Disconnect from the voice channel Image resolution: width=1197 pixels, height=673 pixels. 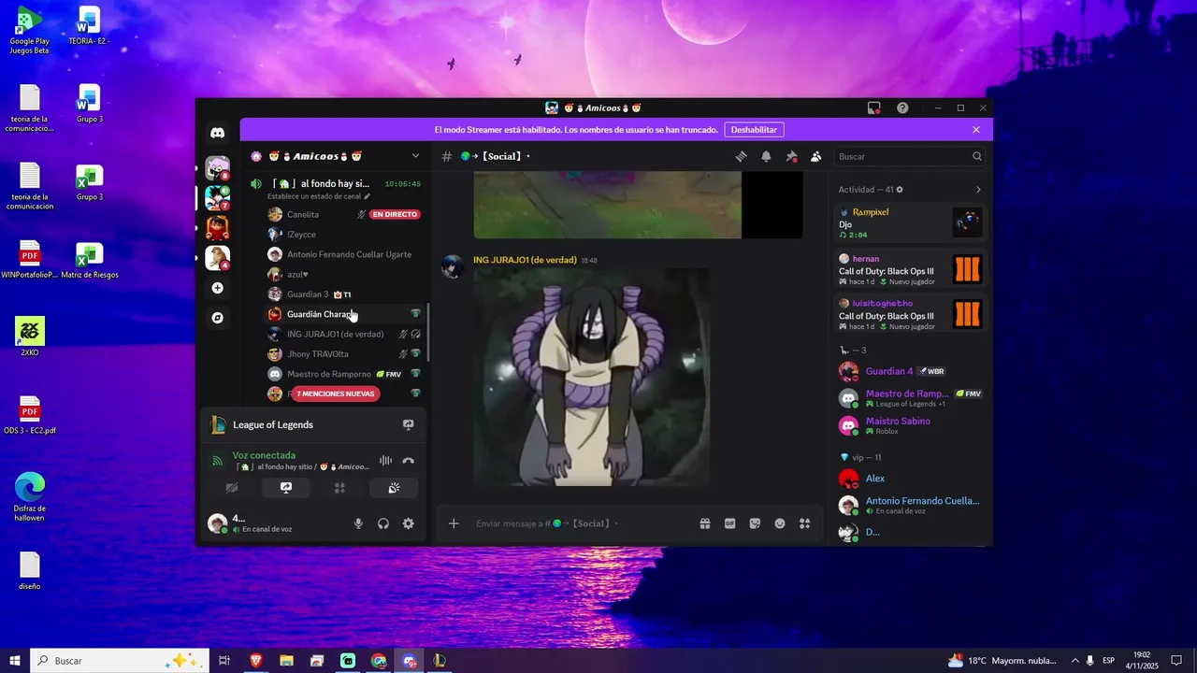tap(409, 461)
